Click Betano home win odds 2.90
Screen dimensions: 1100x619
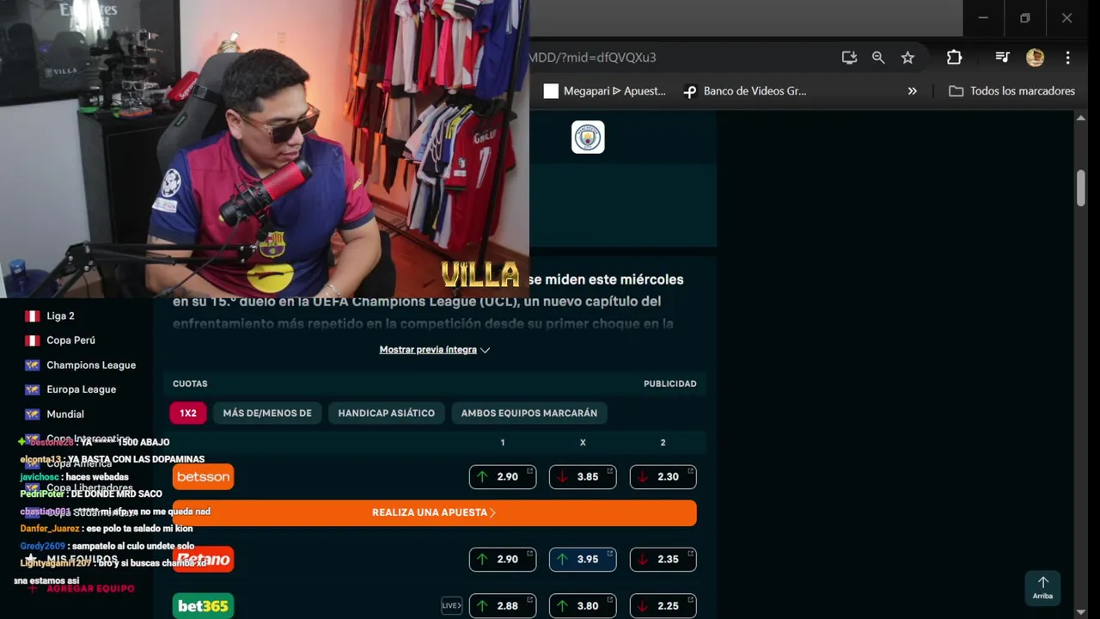click(x=503, y=559)
